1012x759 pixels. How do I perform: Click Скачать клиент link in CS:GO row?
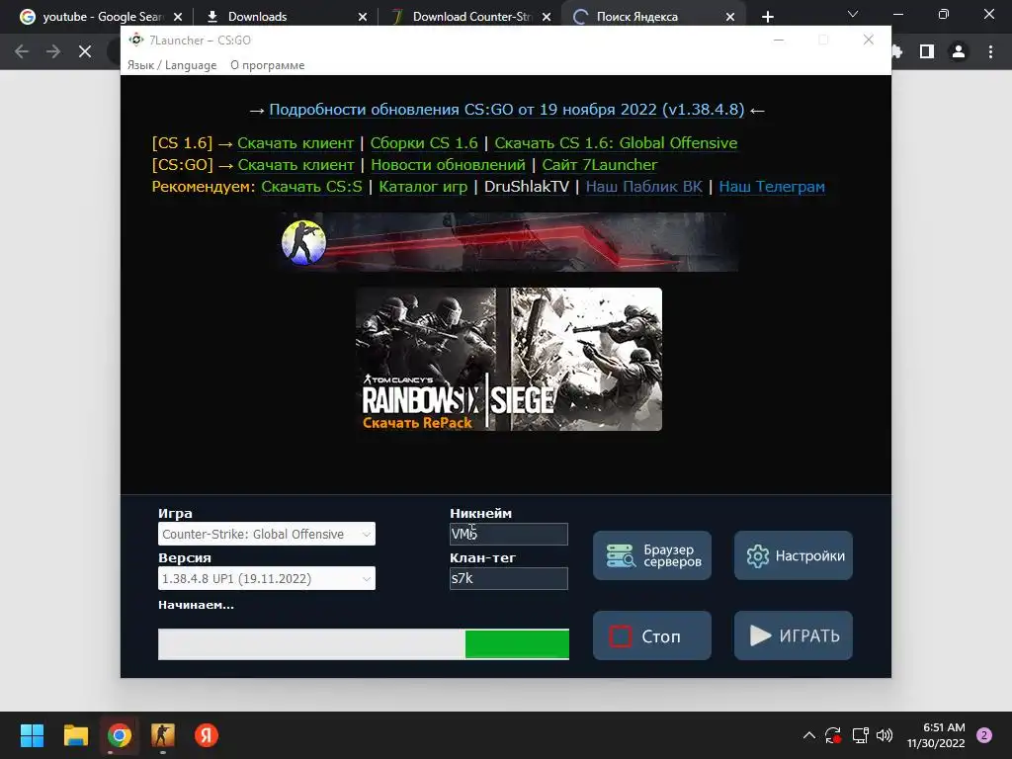(x=295, y=165)
